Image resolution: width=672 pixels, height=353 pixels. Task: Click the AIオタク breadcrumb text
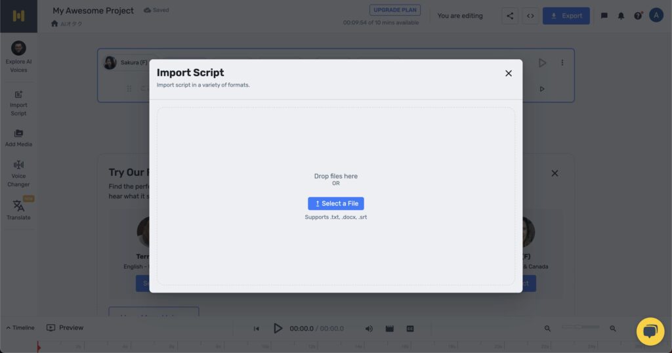(71, 24)
